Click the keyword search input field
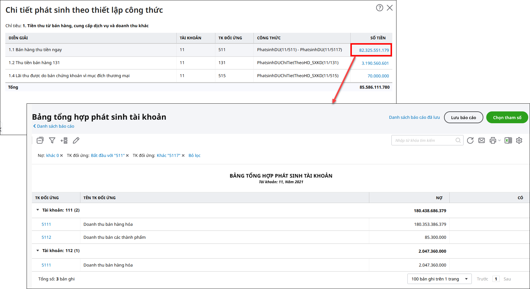 point(424,140)
